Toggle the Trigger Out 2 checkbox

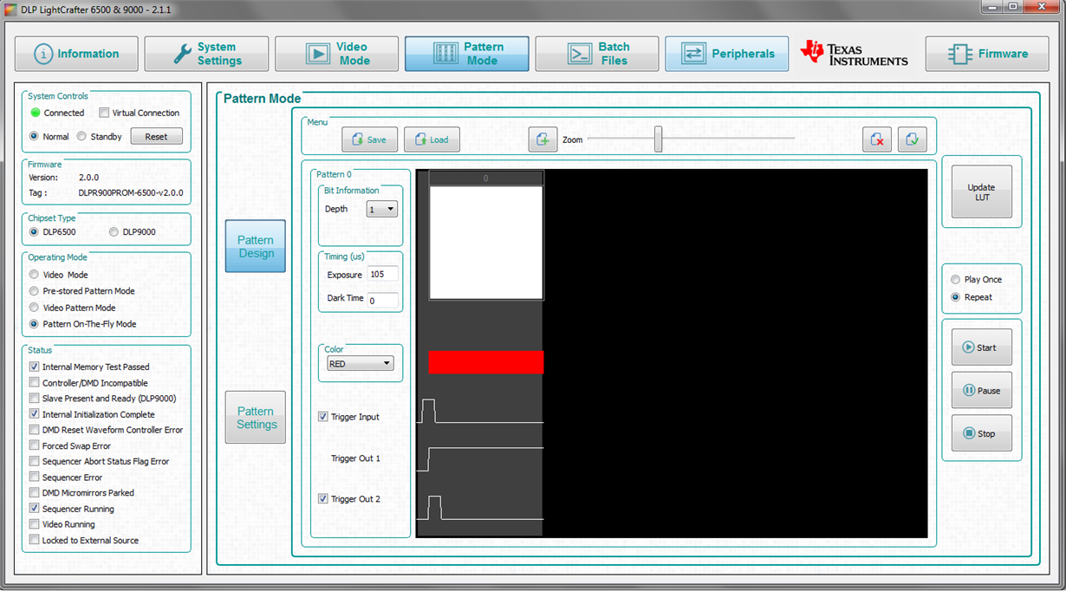(323, 499)
